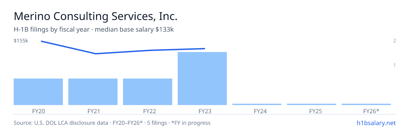Viewport: 410px width, 136px height.
Task: Click the FY22 filings bar
Action: point(148,92)
